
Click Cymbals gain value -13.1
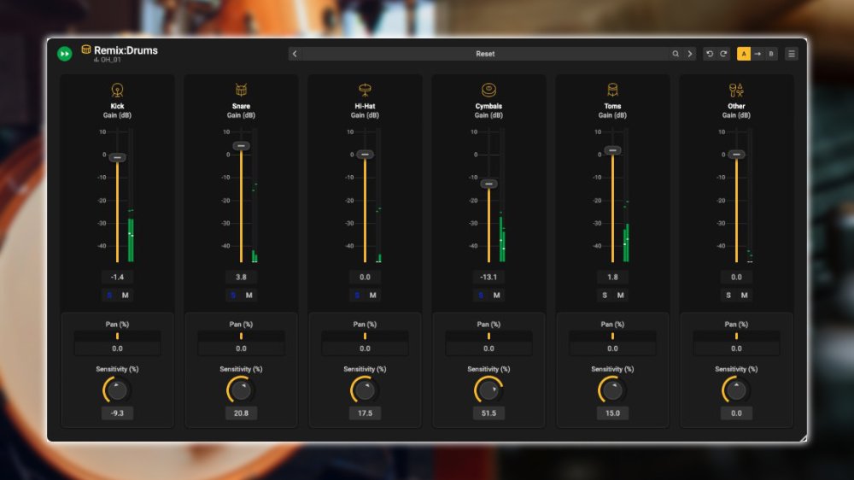pos(488,277)
